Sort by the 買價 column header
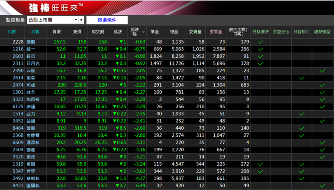334x190 pixels. [x=57, y=32]
